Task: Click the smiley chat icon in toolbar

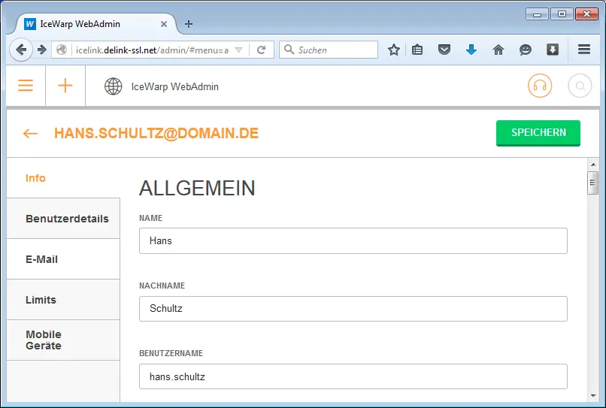Action: [x=526, y=50]
